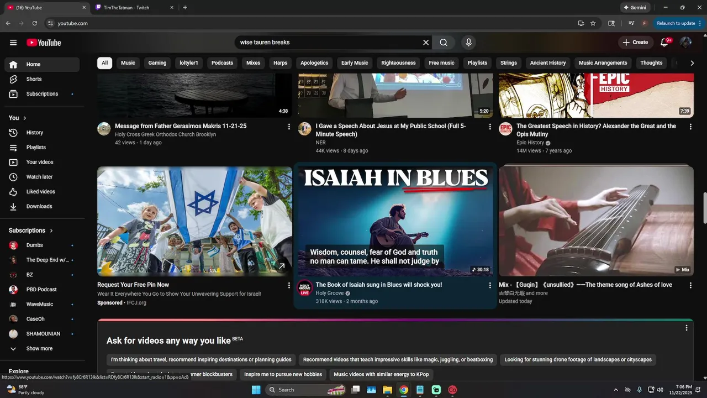
Task: Open the Guqin mix thumbnail
Action: click(596, 221)
